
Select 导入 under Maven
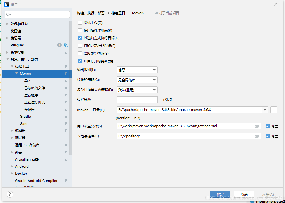click(28, 81)
